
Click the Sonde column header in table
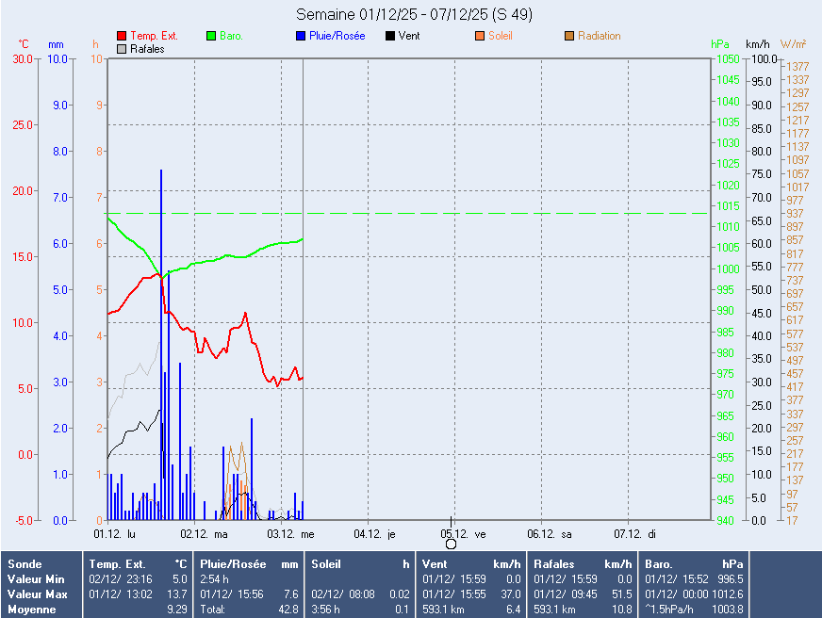(24, 563)
